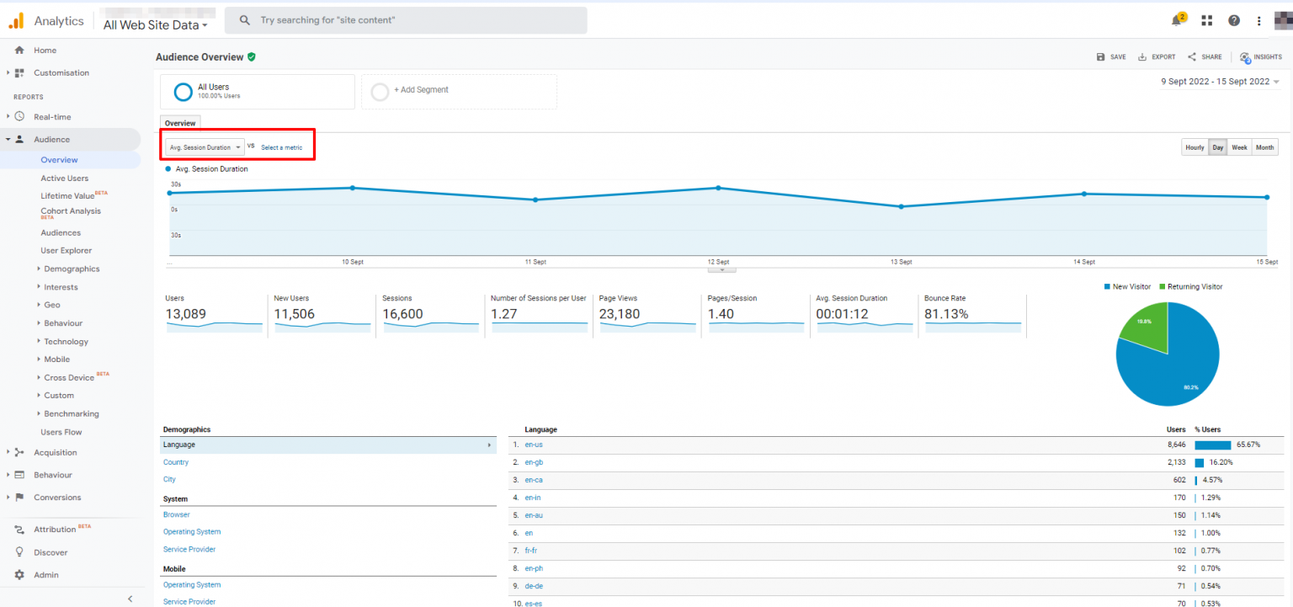Image resolution: width=1293 pixels, height=607 pixels.
Task: Switch the graph to Week granularity
Action: coord(1239,146)
